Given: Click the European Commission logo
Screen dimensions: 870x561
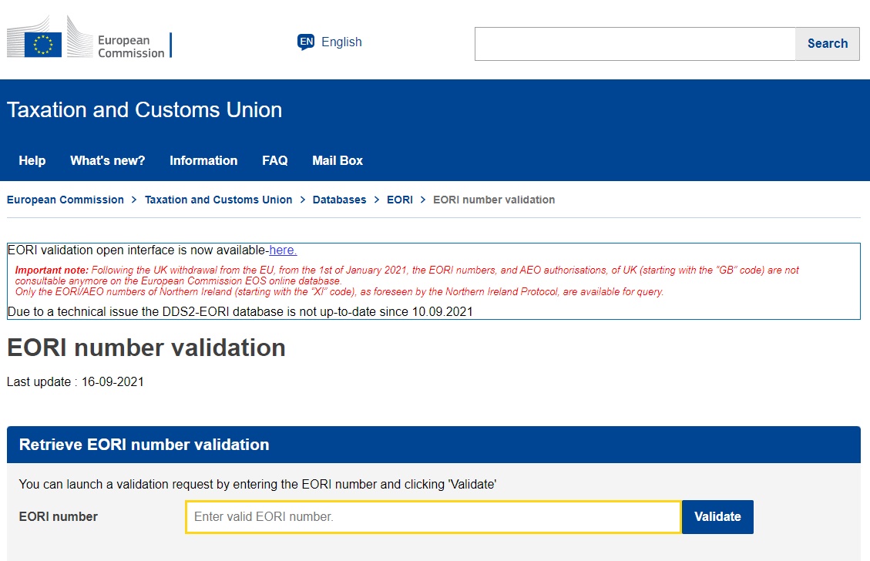Looking at the screenshot, I should pos(89,37).
